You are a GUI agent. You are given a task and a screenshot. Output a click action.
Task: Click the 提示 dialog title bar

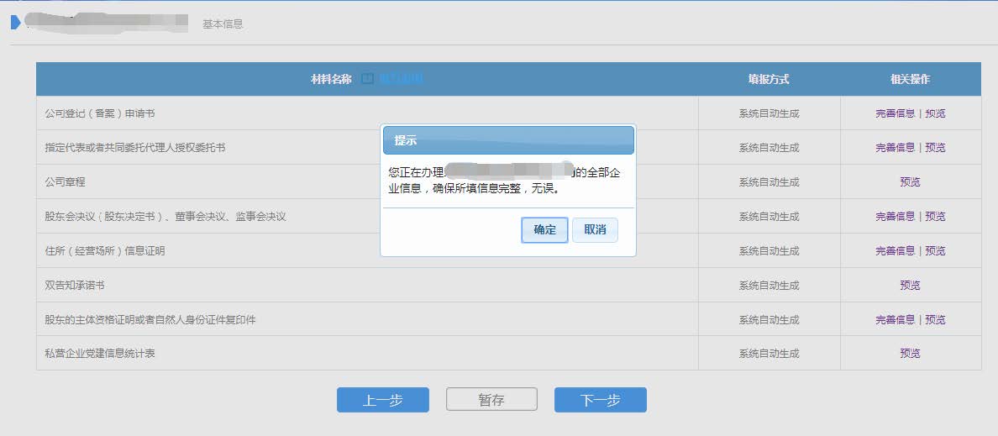tap(508, 140)
